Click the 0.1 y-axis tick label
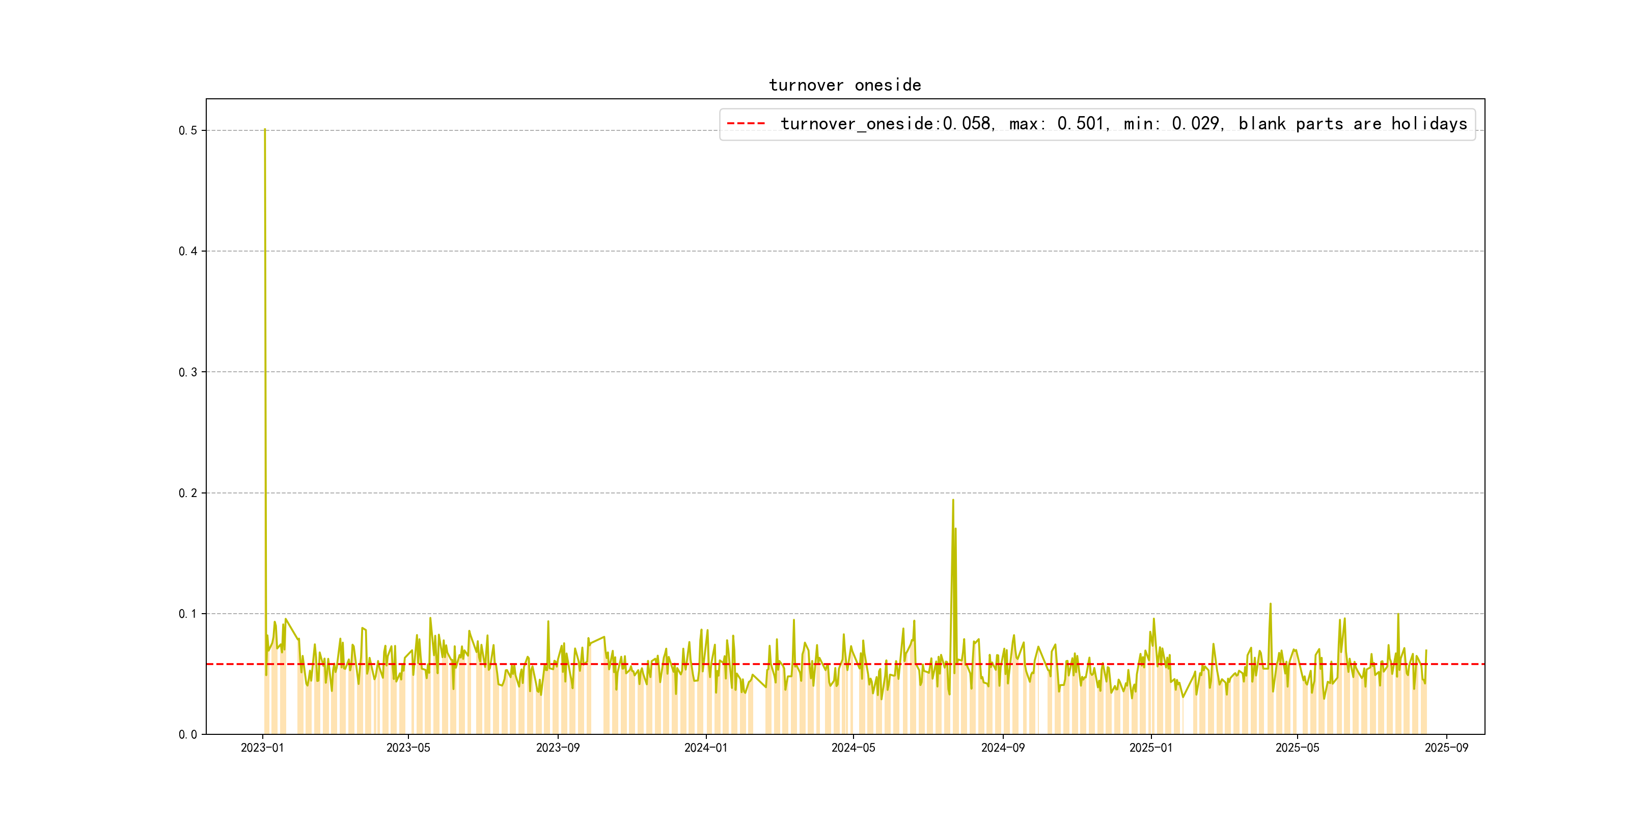The image size is (1650, 825). point(188,614)
